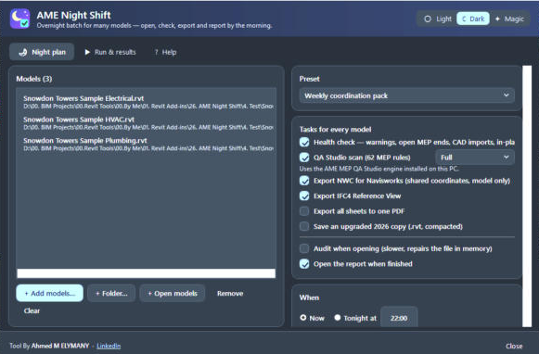Click Clear to empty models list
Screen dimensions: 539x354
click(32, 310)
